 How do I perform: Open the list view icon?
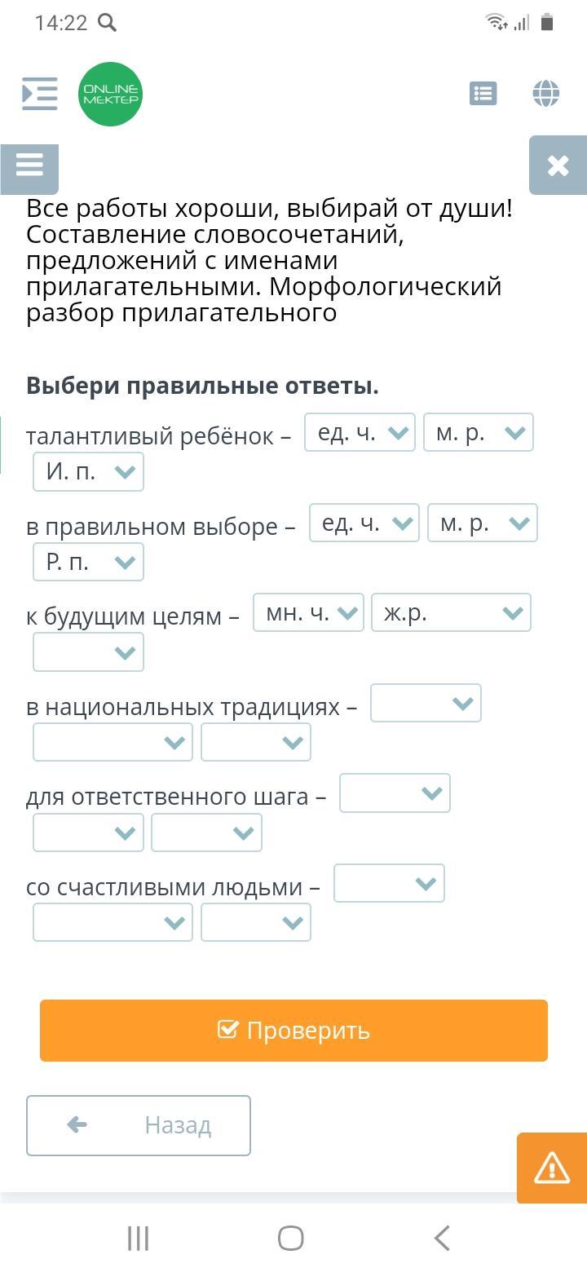pyautogui.click(x=483, y=94)
